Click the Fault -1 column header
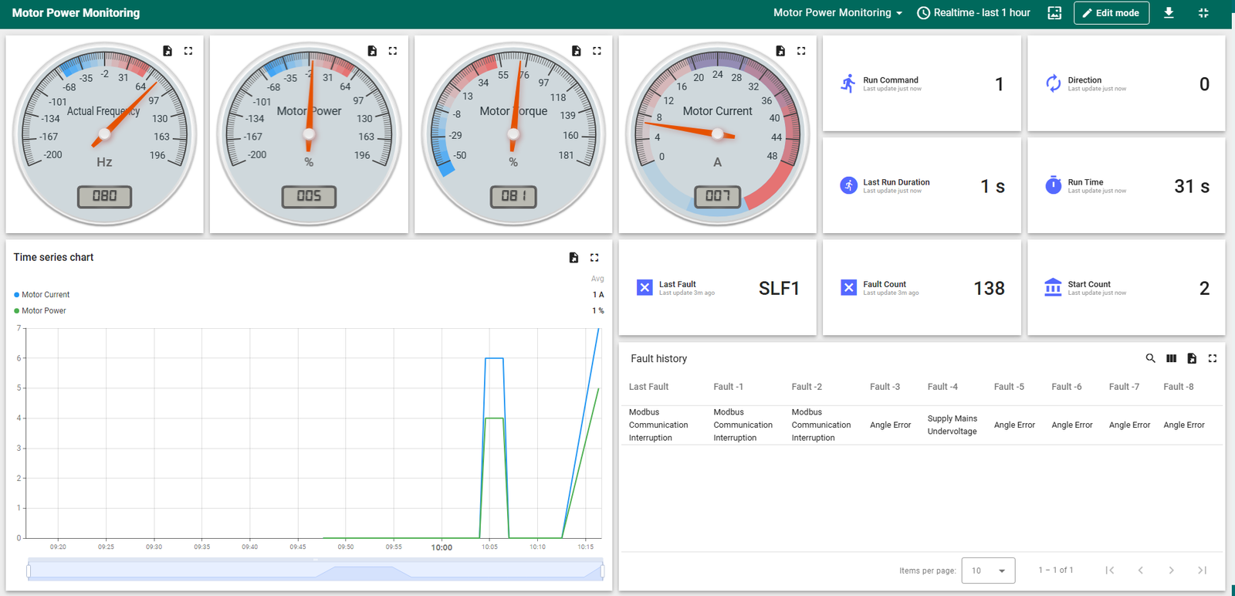The height and width of the screenshot is (596, 1235). point(728,387)
